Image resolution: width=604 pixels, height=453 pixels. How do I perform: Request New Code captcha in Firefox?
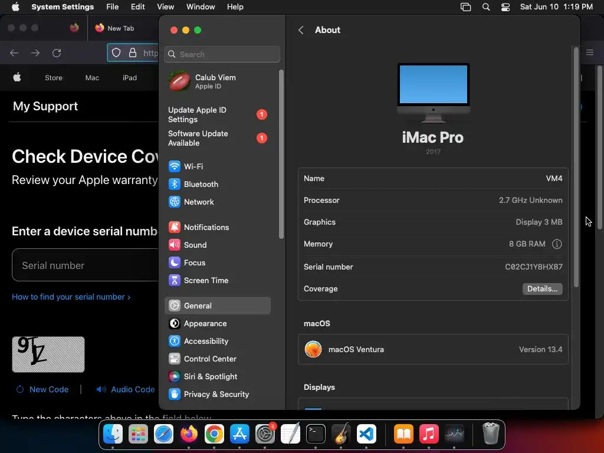(42, 389)
